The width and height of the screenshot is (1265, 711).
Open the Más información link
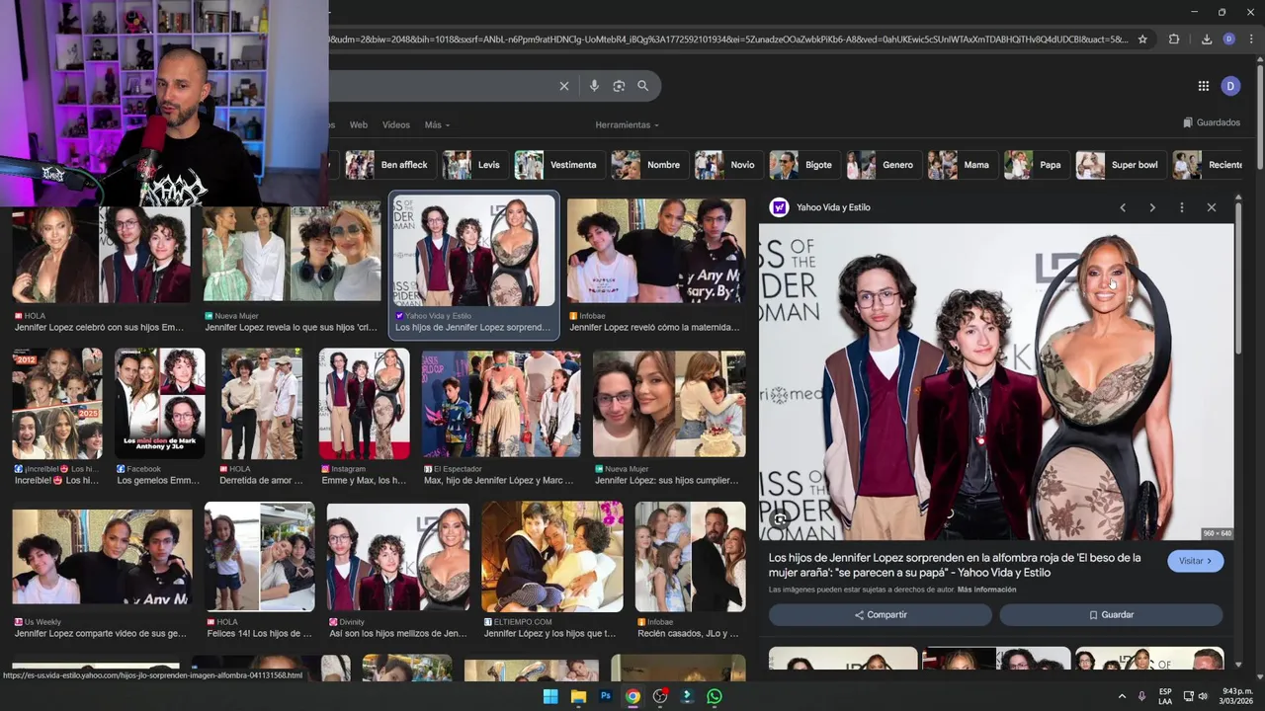tap(986, 590)
